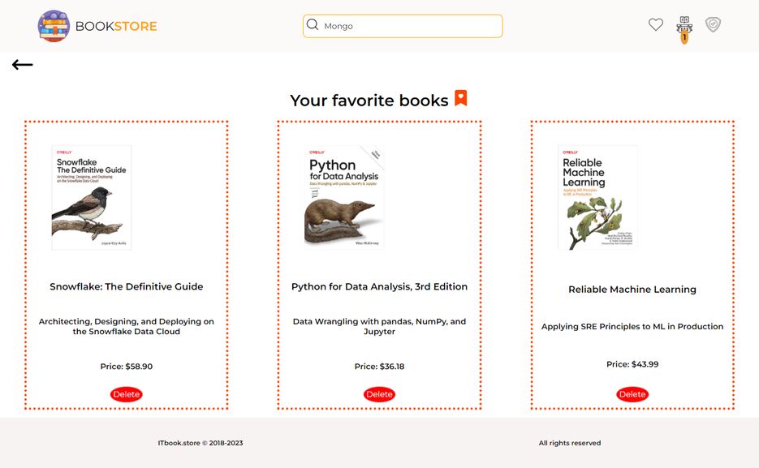Open the shopping cart icon
Viewport: 759px width, 468px height.
[x=684, y=24]
